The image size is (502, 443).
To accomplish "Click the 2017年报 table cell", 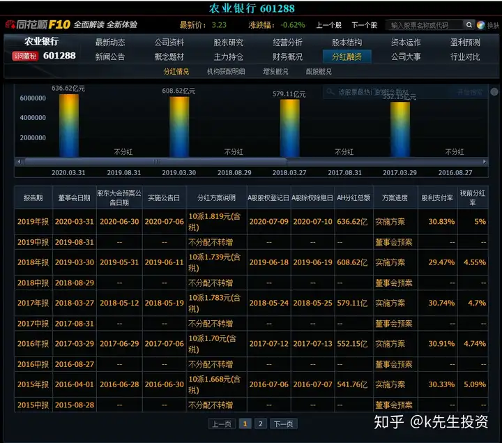I will [x=33, y=303].
